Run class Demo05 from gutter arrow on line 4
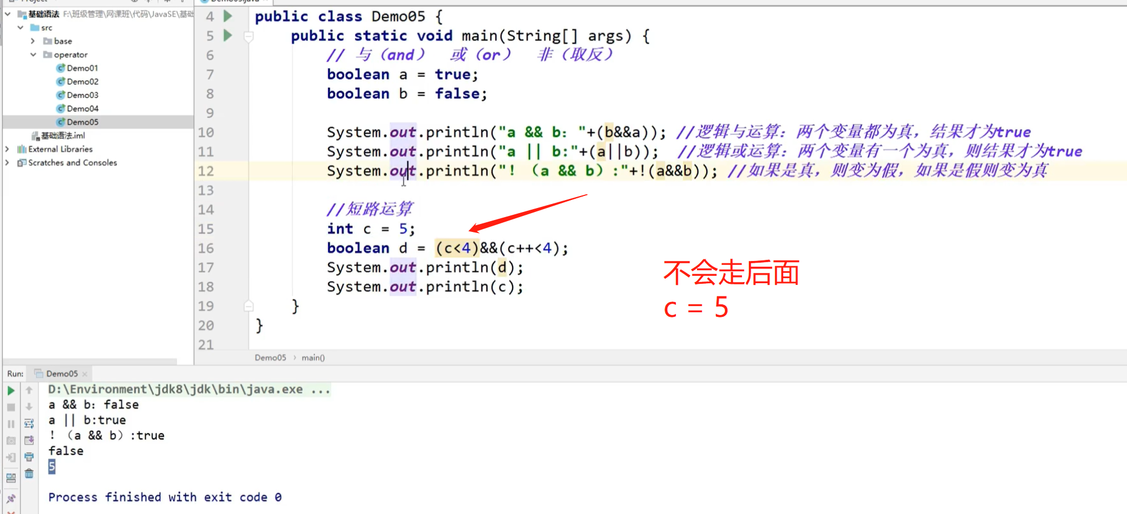The height and width of the screenshot is (514, 1127). click(228, 16)
